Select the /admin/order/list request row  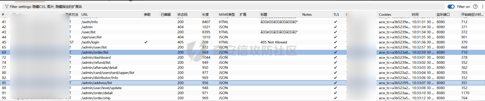click(242, 52)
